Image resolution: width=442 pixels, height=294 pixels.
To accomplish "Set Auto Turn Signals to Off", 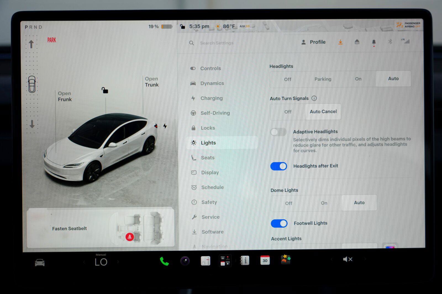I will click(x=288, y=112).
